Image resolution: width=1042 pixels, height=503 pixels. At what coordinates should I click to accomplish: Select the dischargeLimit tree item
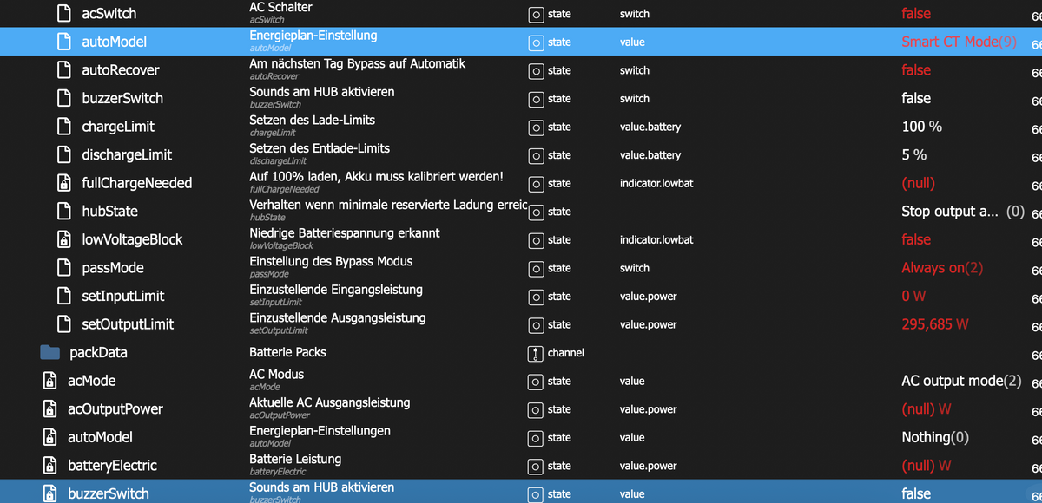(x=127, y=154)
